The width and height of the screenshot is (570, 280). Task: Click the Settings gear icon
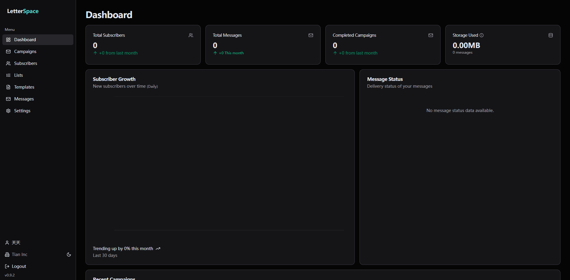coord(8,111)
